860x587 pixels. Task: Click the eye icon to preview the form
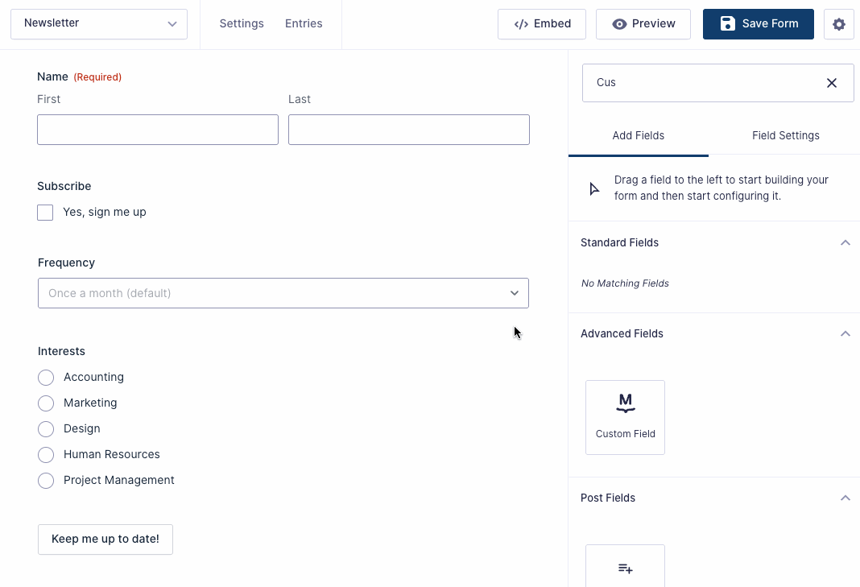(x=619, y=24)
